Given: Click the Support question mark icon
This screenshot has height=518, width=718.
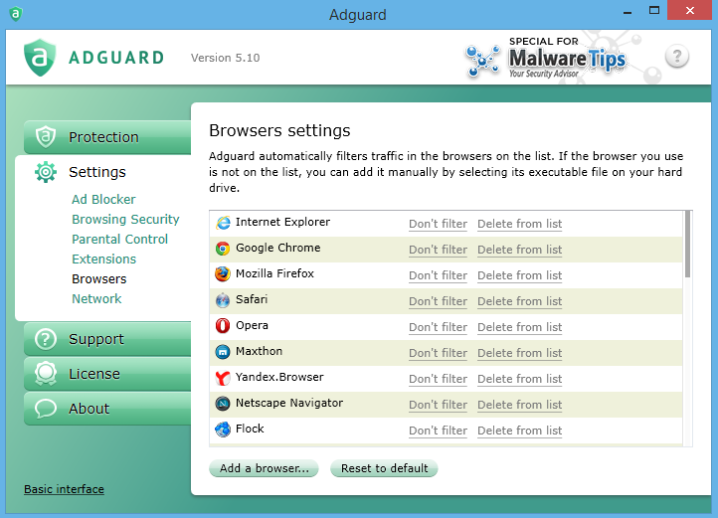Looking at the screenshot, I should tap(46, 339).
